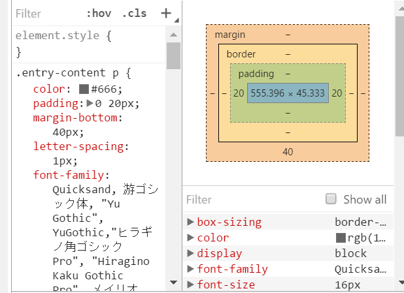Edit left padding value 20 in box model
Image resolution: width=404 pixels, height=293 pixels.
point(239,93)
